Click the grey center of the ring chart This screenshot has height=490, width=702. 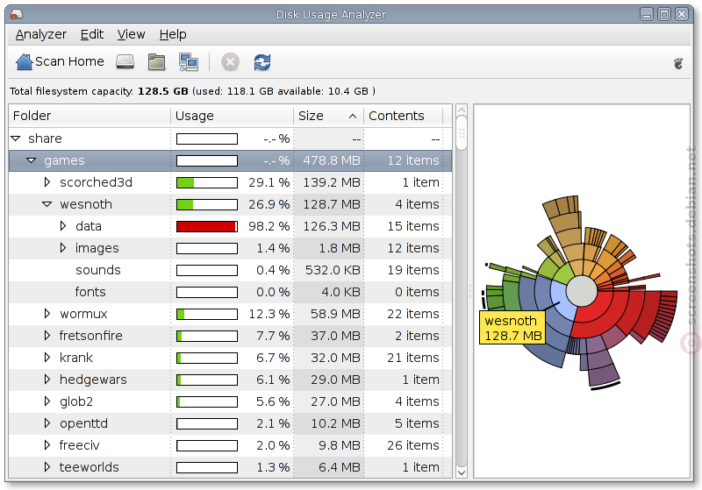[582, 291]
